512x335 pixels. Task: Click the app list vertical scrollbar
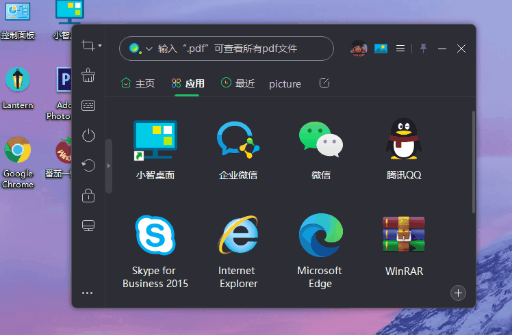pyautogui.click(x=474, y=162)
